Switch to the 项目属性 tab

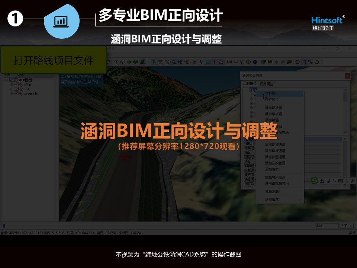[x=266, y=84]
